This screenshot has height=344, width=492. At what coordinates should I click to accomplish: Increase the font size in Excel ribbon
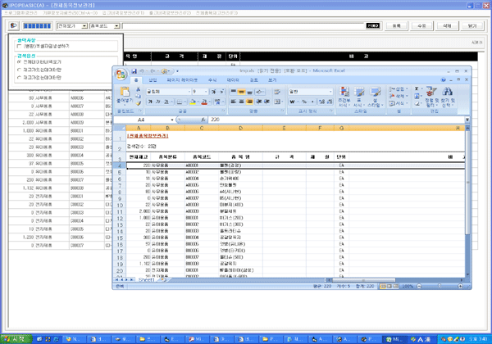point(213,92)
